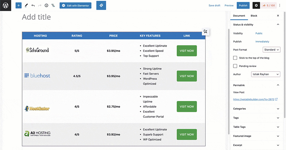Click VISIT NOW in the Bluehost row
Image resolution: width=286 pixels, height=150 pixels.
pos(187,76)
